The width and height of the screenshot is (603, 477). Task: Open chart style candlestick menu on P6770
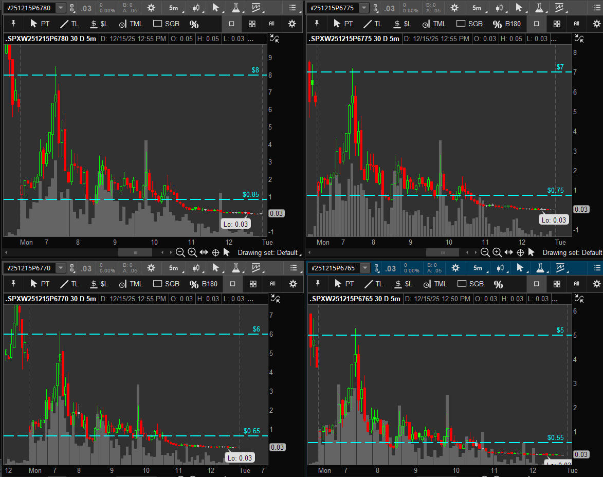[x=196, y=268]
